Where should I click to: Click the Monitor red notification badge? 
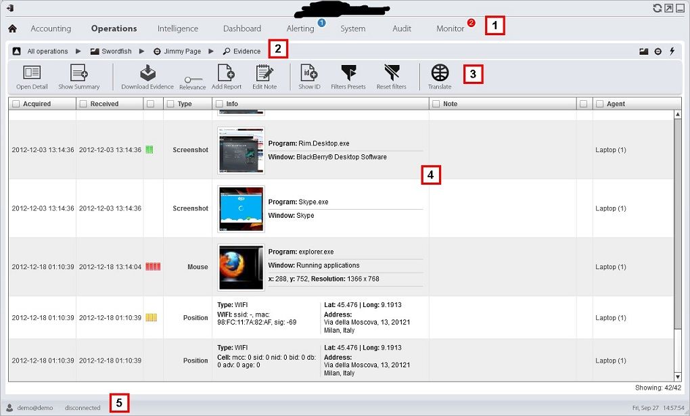pyautogui.click(x=471, y=22)
